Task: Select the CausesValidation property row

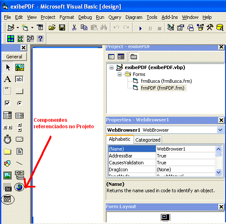Action: pos(161,163)
